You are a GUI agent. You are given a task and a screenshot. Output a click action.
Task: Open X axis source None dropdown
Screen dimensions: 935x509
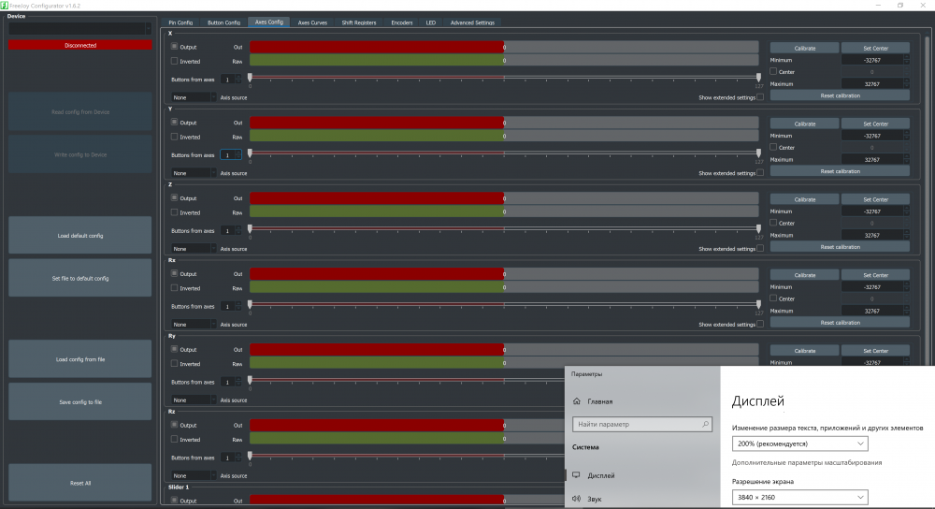(x=194, y=97)
